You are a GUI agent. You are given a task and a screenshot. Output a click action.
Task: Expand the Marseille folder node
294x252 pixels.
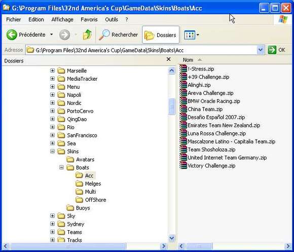(53, 70)
